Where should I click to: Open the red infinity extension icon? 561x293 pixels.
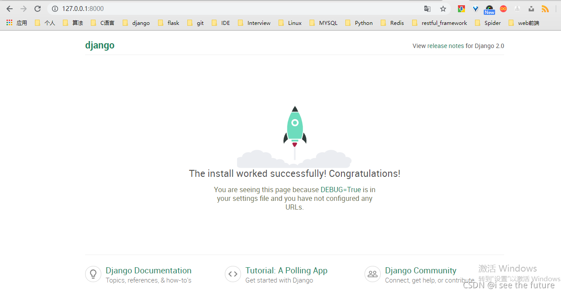[503, 9]
